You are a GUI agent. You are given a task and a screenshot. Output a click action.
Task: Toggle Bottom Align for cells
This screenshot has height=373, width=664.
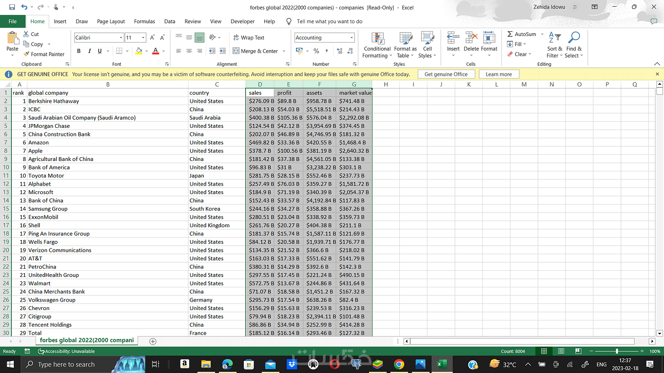200,37
